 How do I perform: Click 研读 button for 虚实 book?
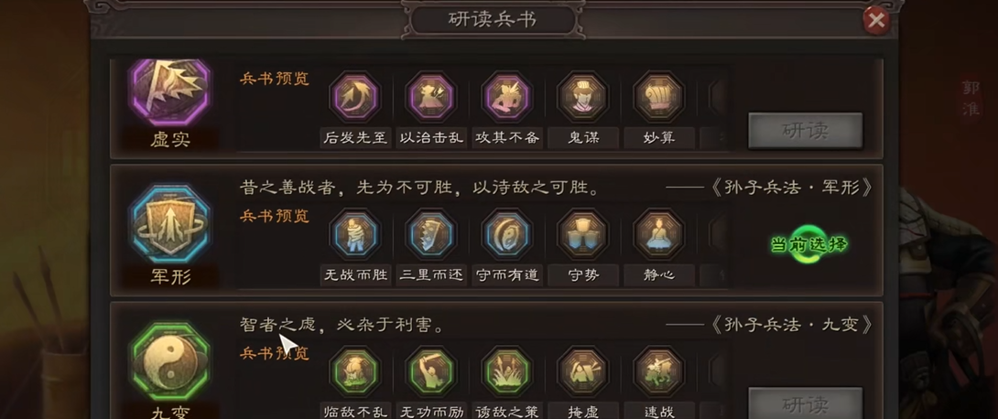pos(805,131)
